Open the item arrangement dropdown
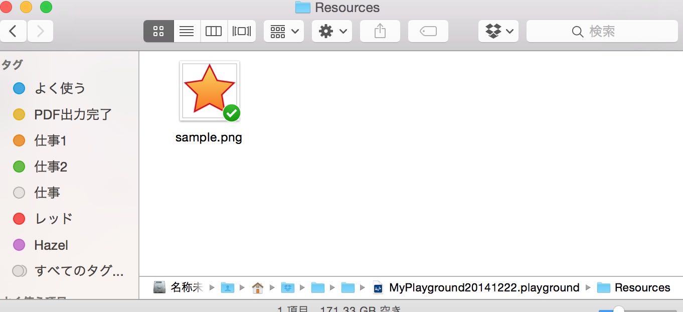 [284, 32]
